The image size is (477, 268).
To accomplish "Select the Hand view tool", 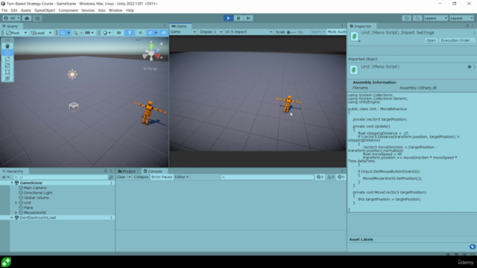I will 7,46.
